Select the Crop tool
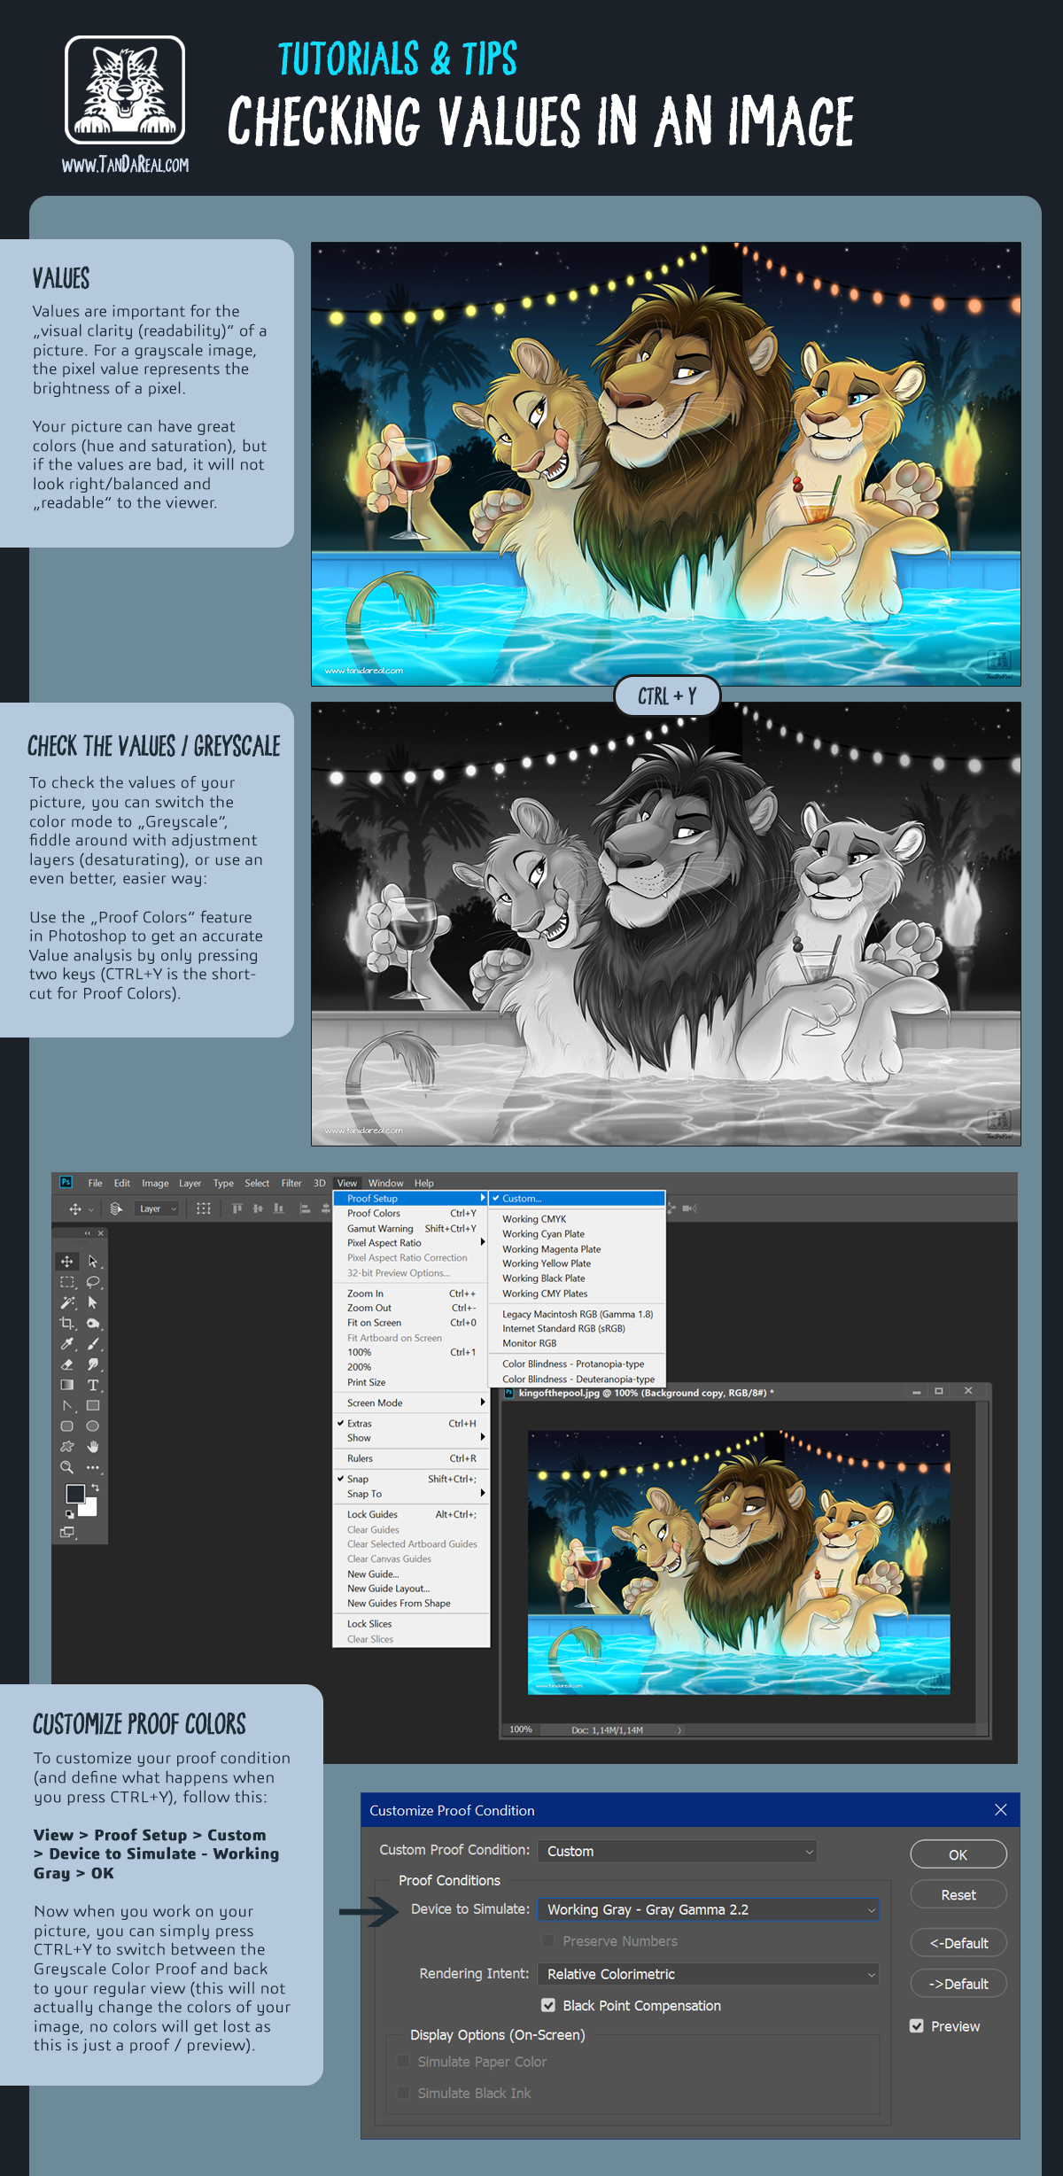 pyautogui.click(x=67, y=1323)
